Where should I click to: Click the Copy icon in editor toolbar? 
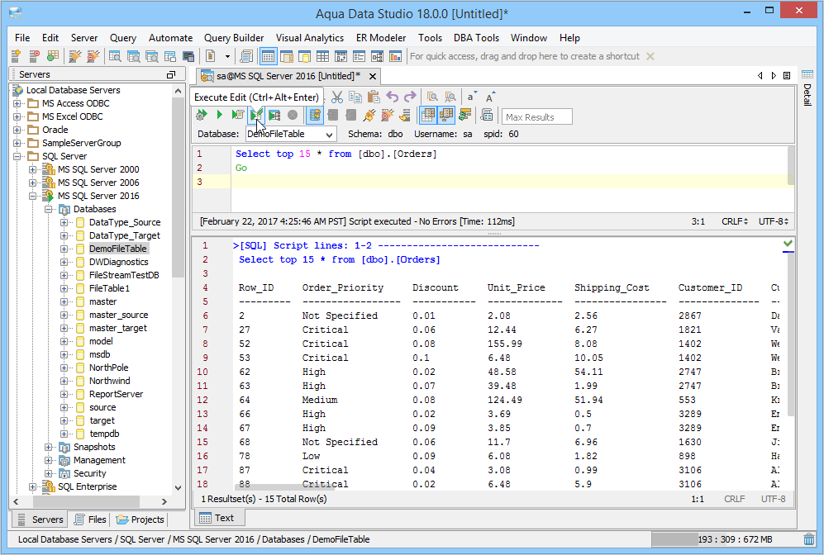coord(355,97)
